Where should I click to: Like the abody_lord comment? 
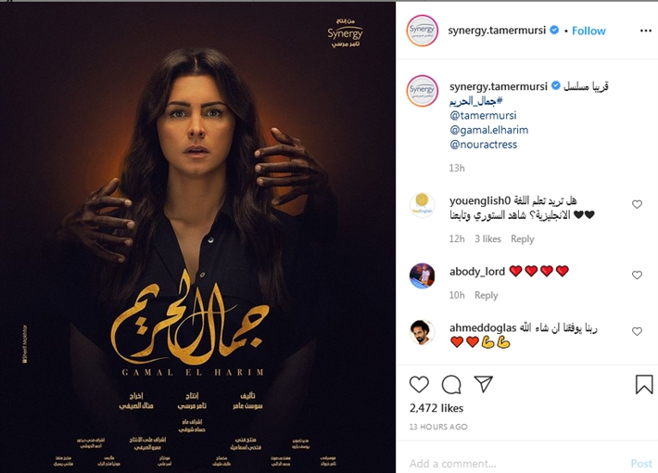637,275
